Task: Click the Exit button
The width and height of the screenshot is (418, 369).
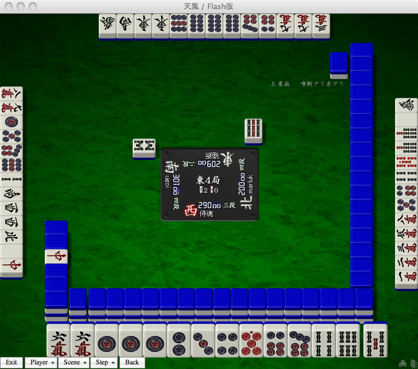Action: (x=11, y=362)
